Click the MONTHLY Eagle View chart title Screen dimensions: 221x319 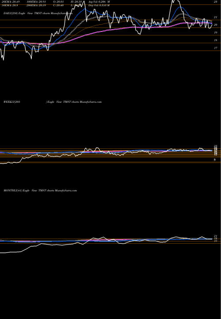click(x=40, y=191)
